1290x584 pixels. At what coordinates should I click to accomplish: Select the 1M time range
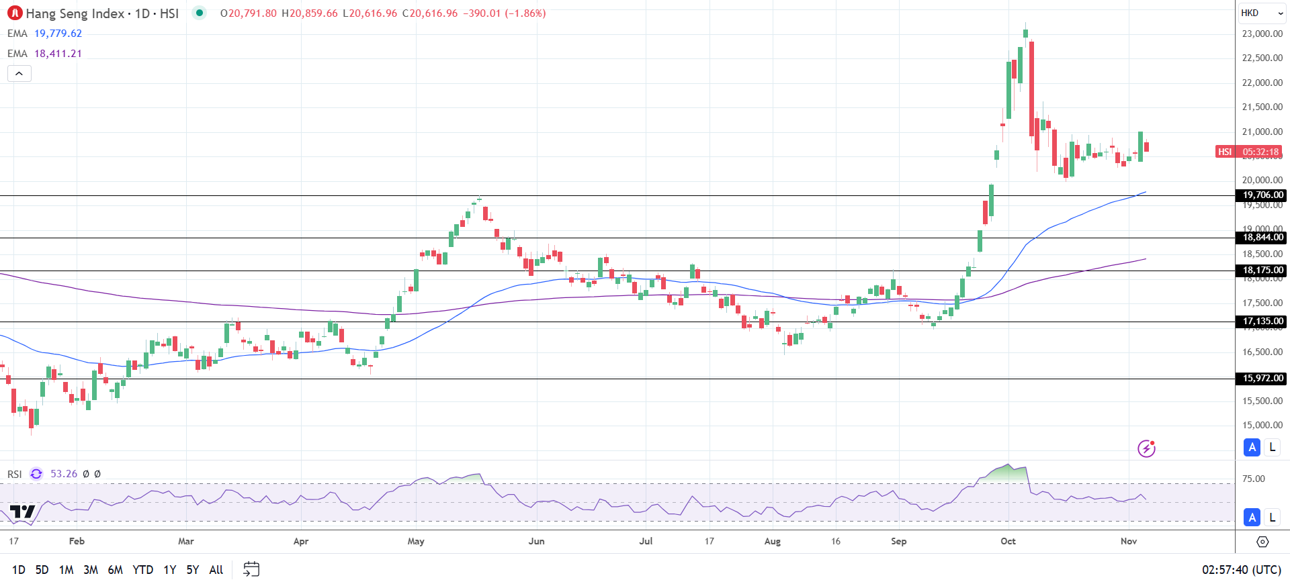66,570
